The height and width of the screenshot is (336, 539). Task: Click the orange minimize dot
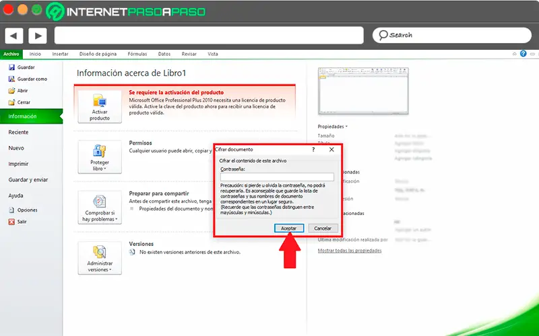[x=22, y=9]
